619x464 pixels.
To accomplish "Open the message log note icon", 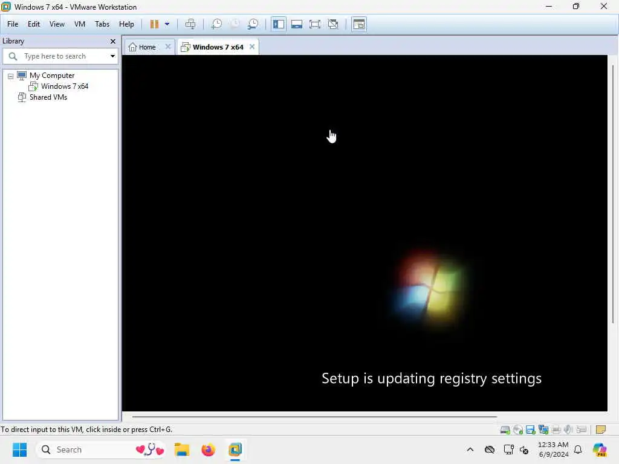I will coord(601,430).
